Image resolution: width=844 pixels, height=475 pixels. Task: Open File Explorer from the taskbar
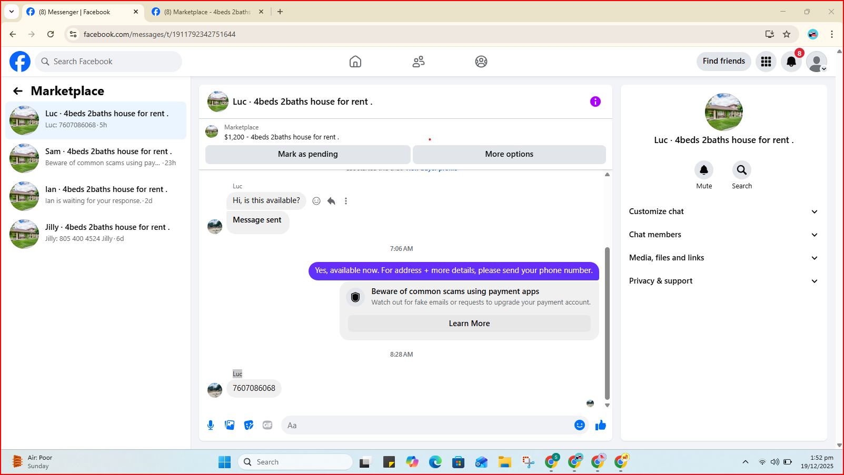click(x=505, y=462)
